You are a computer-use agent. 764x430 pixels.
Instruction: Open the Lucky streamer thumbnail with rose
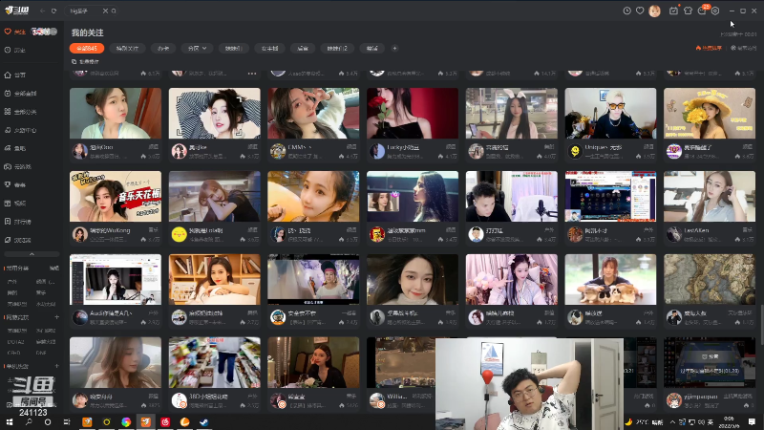pyautogui.click(x=413, y=113)
